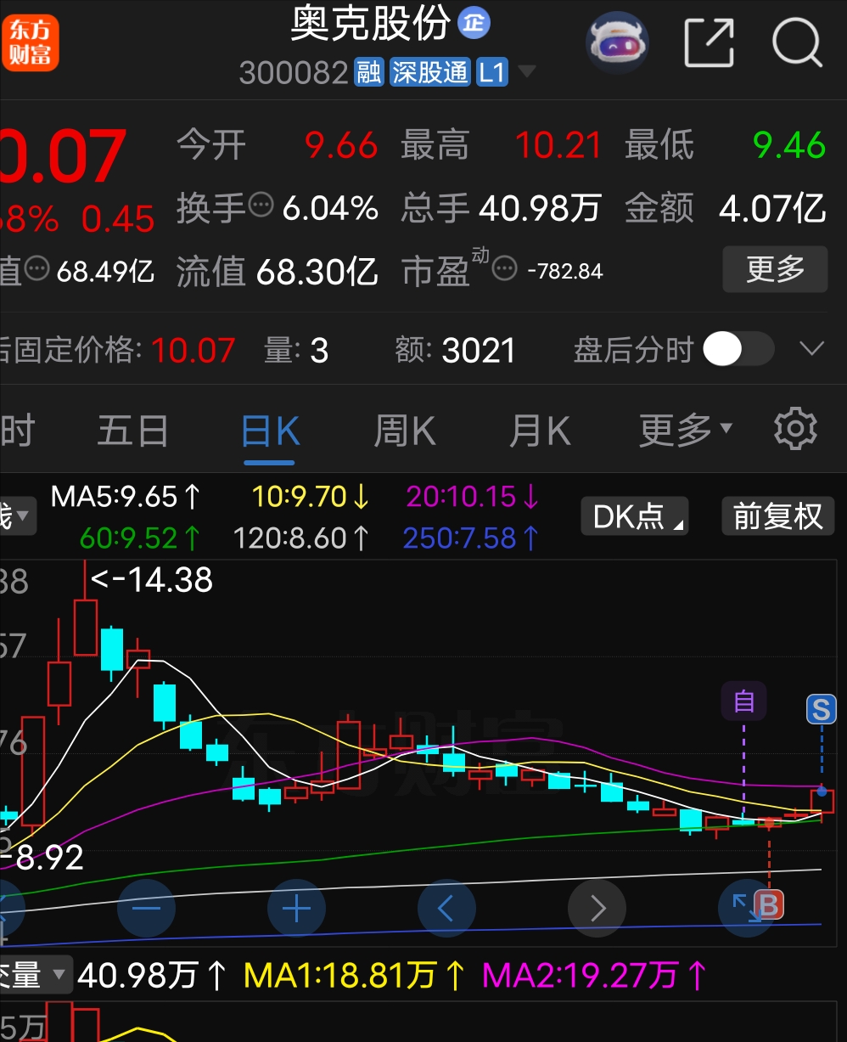Tap the 今开 9.66 value
This screenshot has width=847, height=1042.
click(341, 146)
